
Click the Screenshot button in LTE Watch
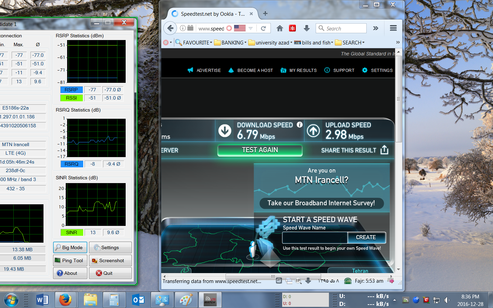point(110,260)
